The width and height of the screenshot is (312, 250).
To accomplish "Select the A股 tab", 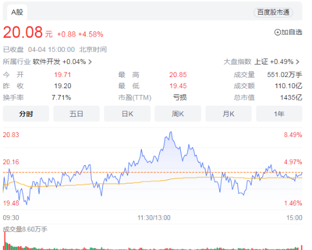I will pyautogui.click(x=17, y=12).
